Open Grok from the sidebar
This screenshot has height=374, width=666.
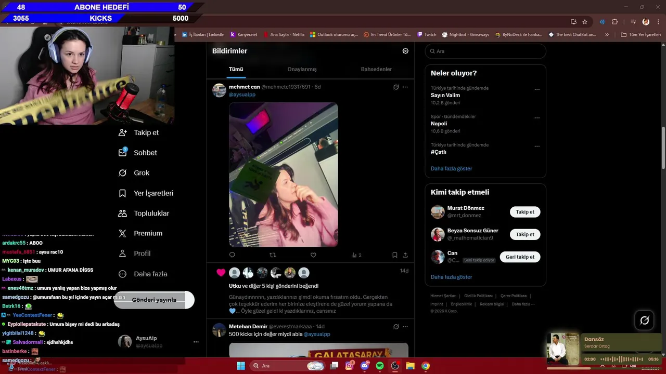coord(134,173)
